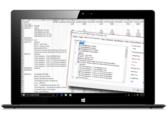Check Bimini - Without Tower option
Image resolution: width=167 pixels, height=113 pixels.
(x=79, y=56)
